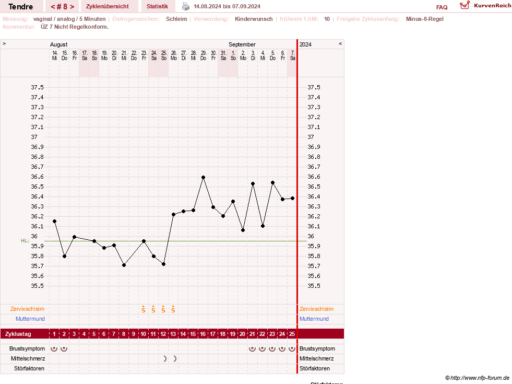Click breast symptom icon on cycle day 23
The height and width of the screenshot is (384, 512).
[272, 348]
